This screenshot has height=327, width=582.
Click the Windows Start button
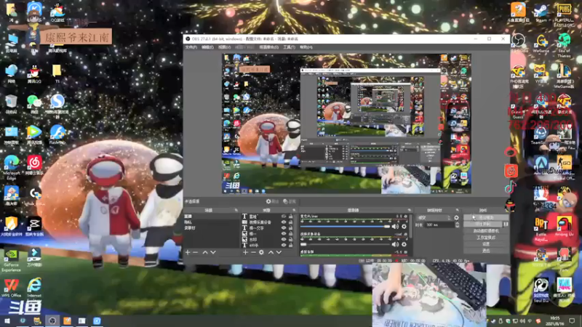tap(7, 320)
